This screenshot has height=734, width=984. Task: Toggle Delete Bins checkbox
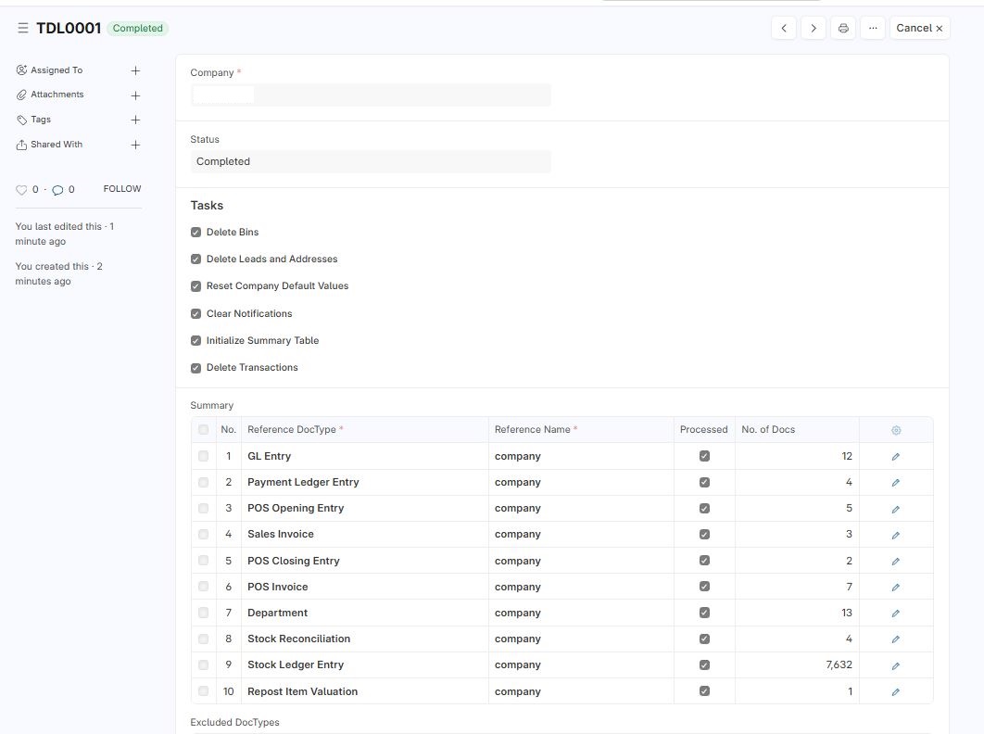(x=196, y=233)
